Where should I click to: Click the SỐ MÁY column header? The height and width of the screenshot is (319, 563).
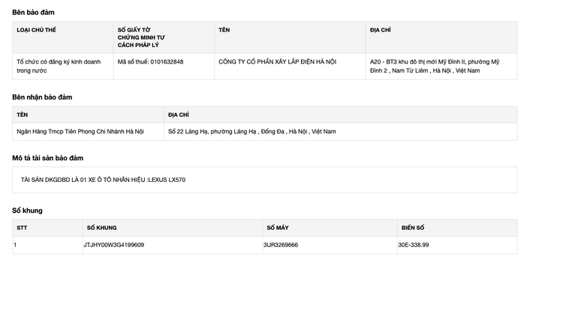click(x=277, y=228)
